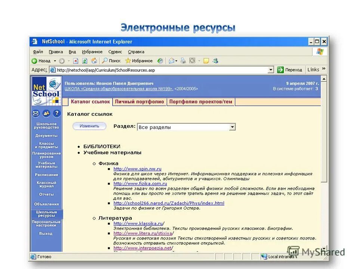The image size is (359, 269).
Task: Open the Сервис menu
Action: [x=115, y=52]
